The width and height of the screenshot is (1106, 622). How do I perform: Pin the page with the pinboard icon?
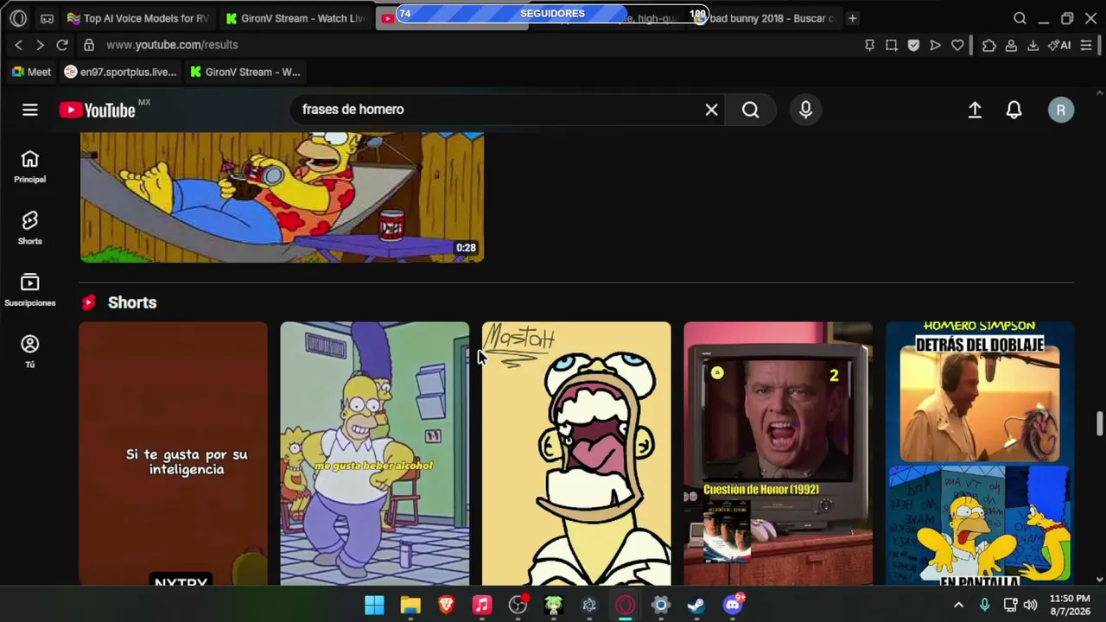coord(869,45)
